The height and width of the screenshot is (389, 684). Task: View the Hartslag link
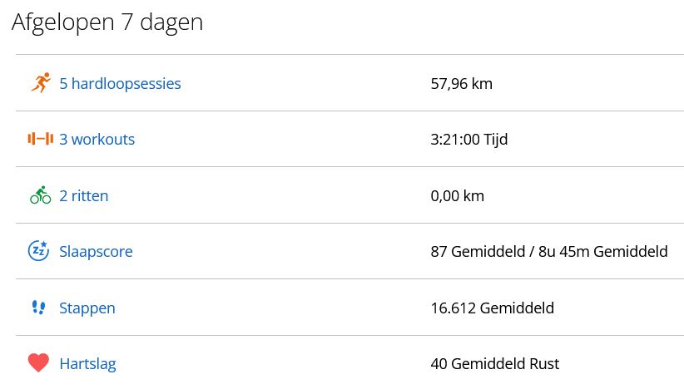coord(87,363)
